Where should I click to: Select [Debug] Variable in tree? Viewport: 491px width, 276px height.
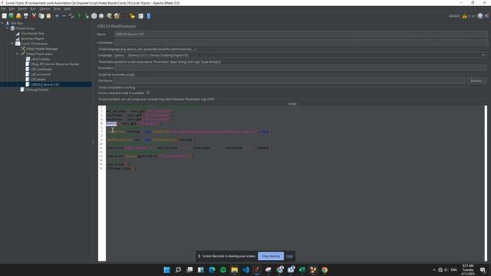point(38,90)
